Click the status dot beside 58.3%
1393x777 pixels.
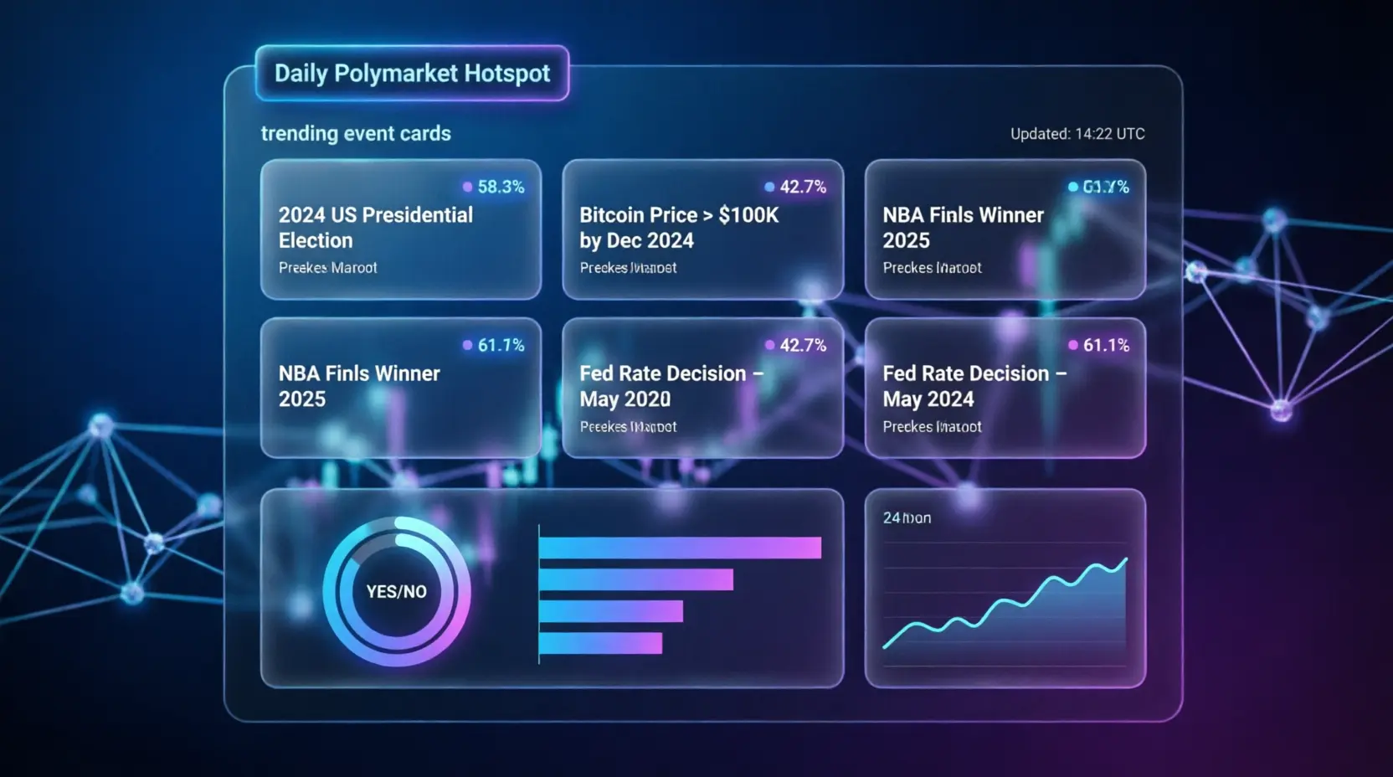[468, 187]
